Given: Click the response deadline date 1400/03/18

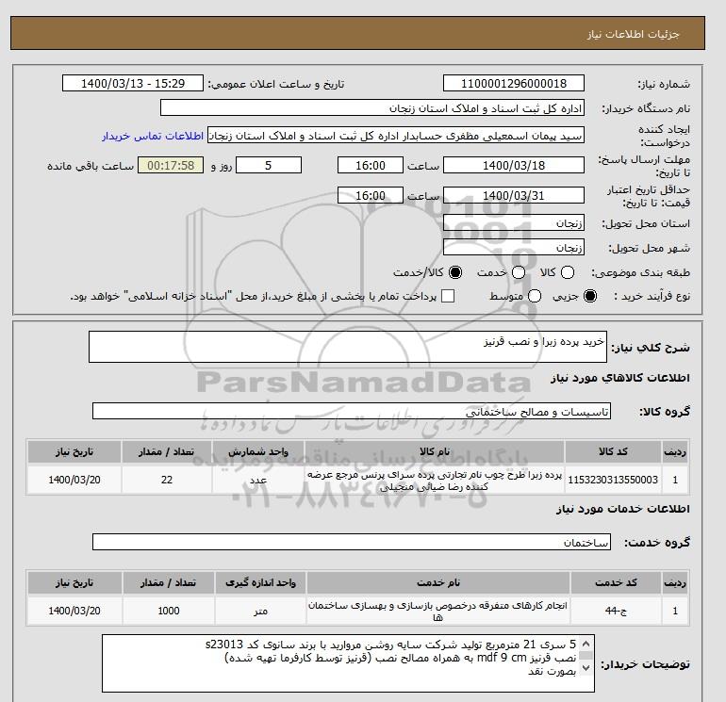Looking at the screenshot, I should point(514,165).
